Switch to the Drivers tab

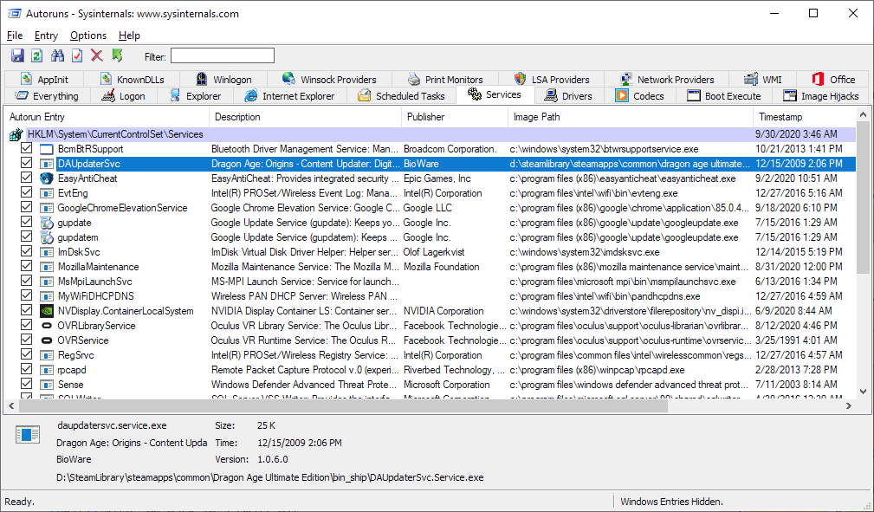click(x=568, y=96)
